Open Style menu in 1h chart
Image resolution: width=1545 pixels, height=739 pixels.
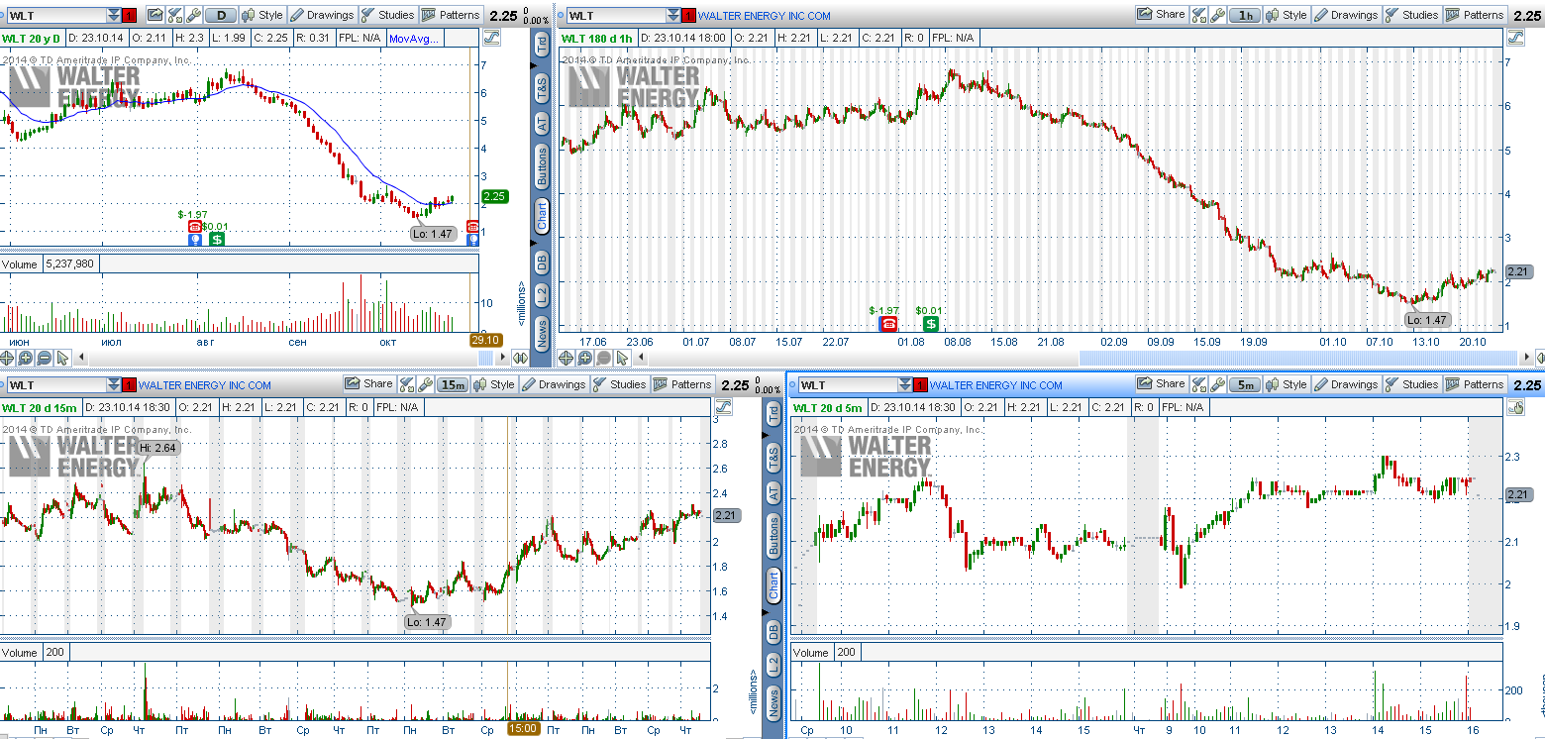1287,15
